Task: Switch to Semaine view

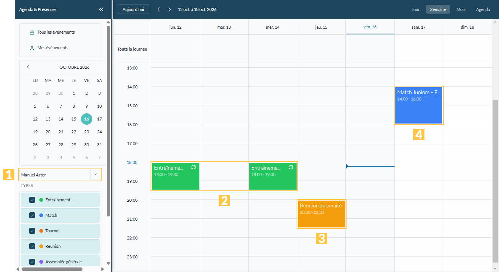Action: click(x=438, y=9)
